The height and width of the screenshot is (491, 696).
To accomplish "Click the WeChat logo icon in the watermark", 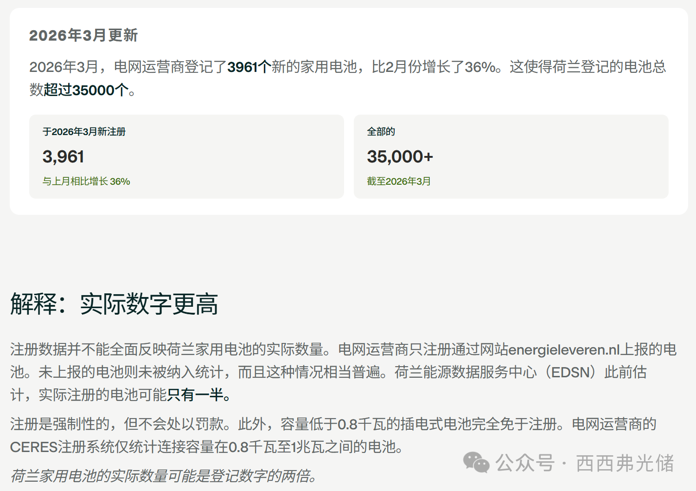I will point(476,463).
